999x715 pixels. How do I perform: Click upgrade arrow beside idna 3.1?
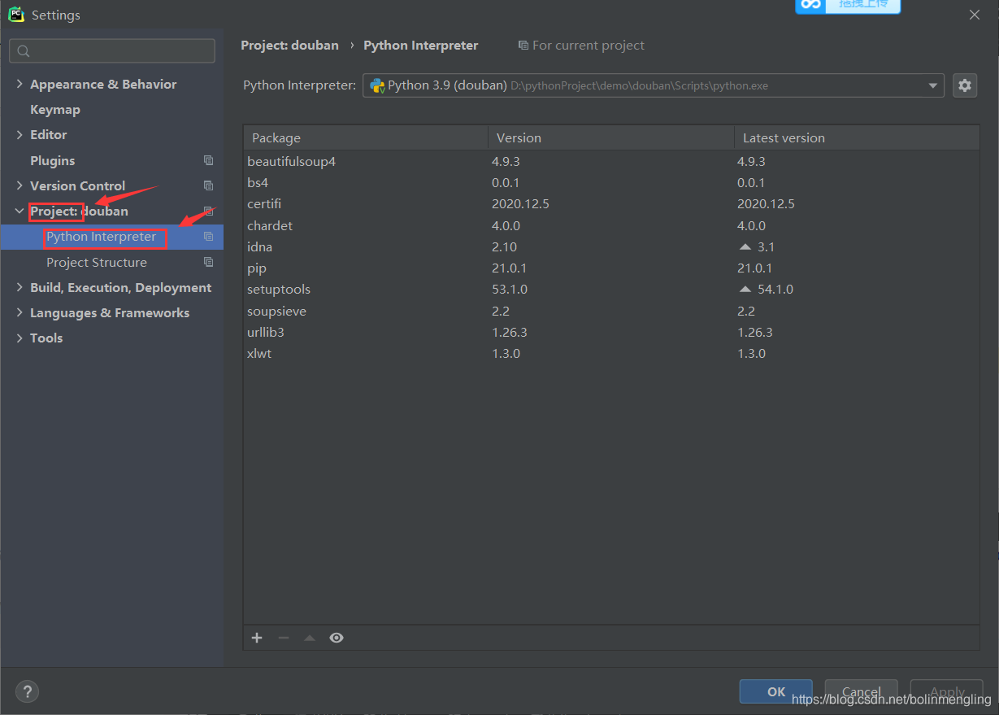745,246
